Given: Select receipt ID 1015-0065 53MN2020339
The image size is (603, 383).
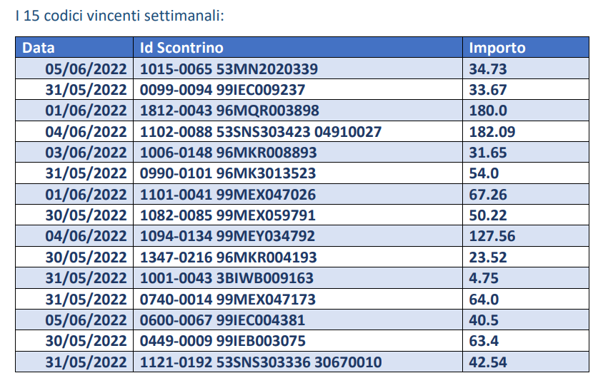Looking at the screenshot, I should pyautogui.click(x=229, y=69).
